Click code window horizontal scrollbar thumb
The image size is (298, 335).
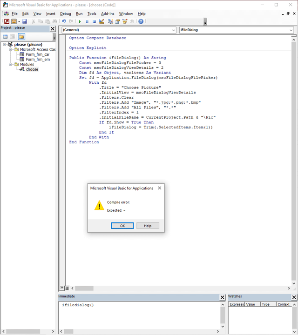pyautogui.click(x=84, y=288)
